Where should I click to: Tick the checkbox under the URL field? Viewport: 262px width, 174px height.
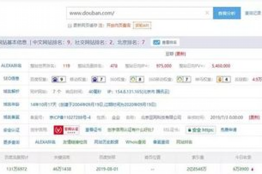tap(70, 25)
